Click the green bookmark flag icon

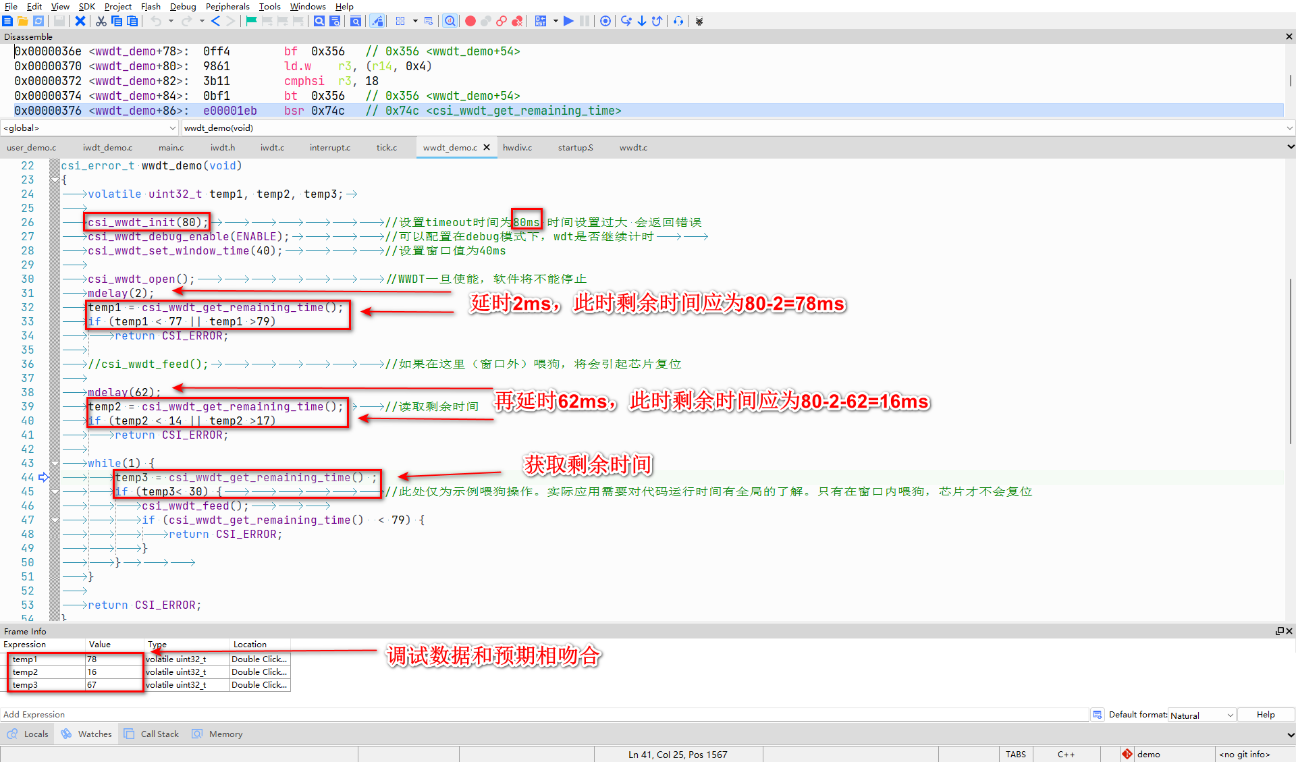coord(251,21)
